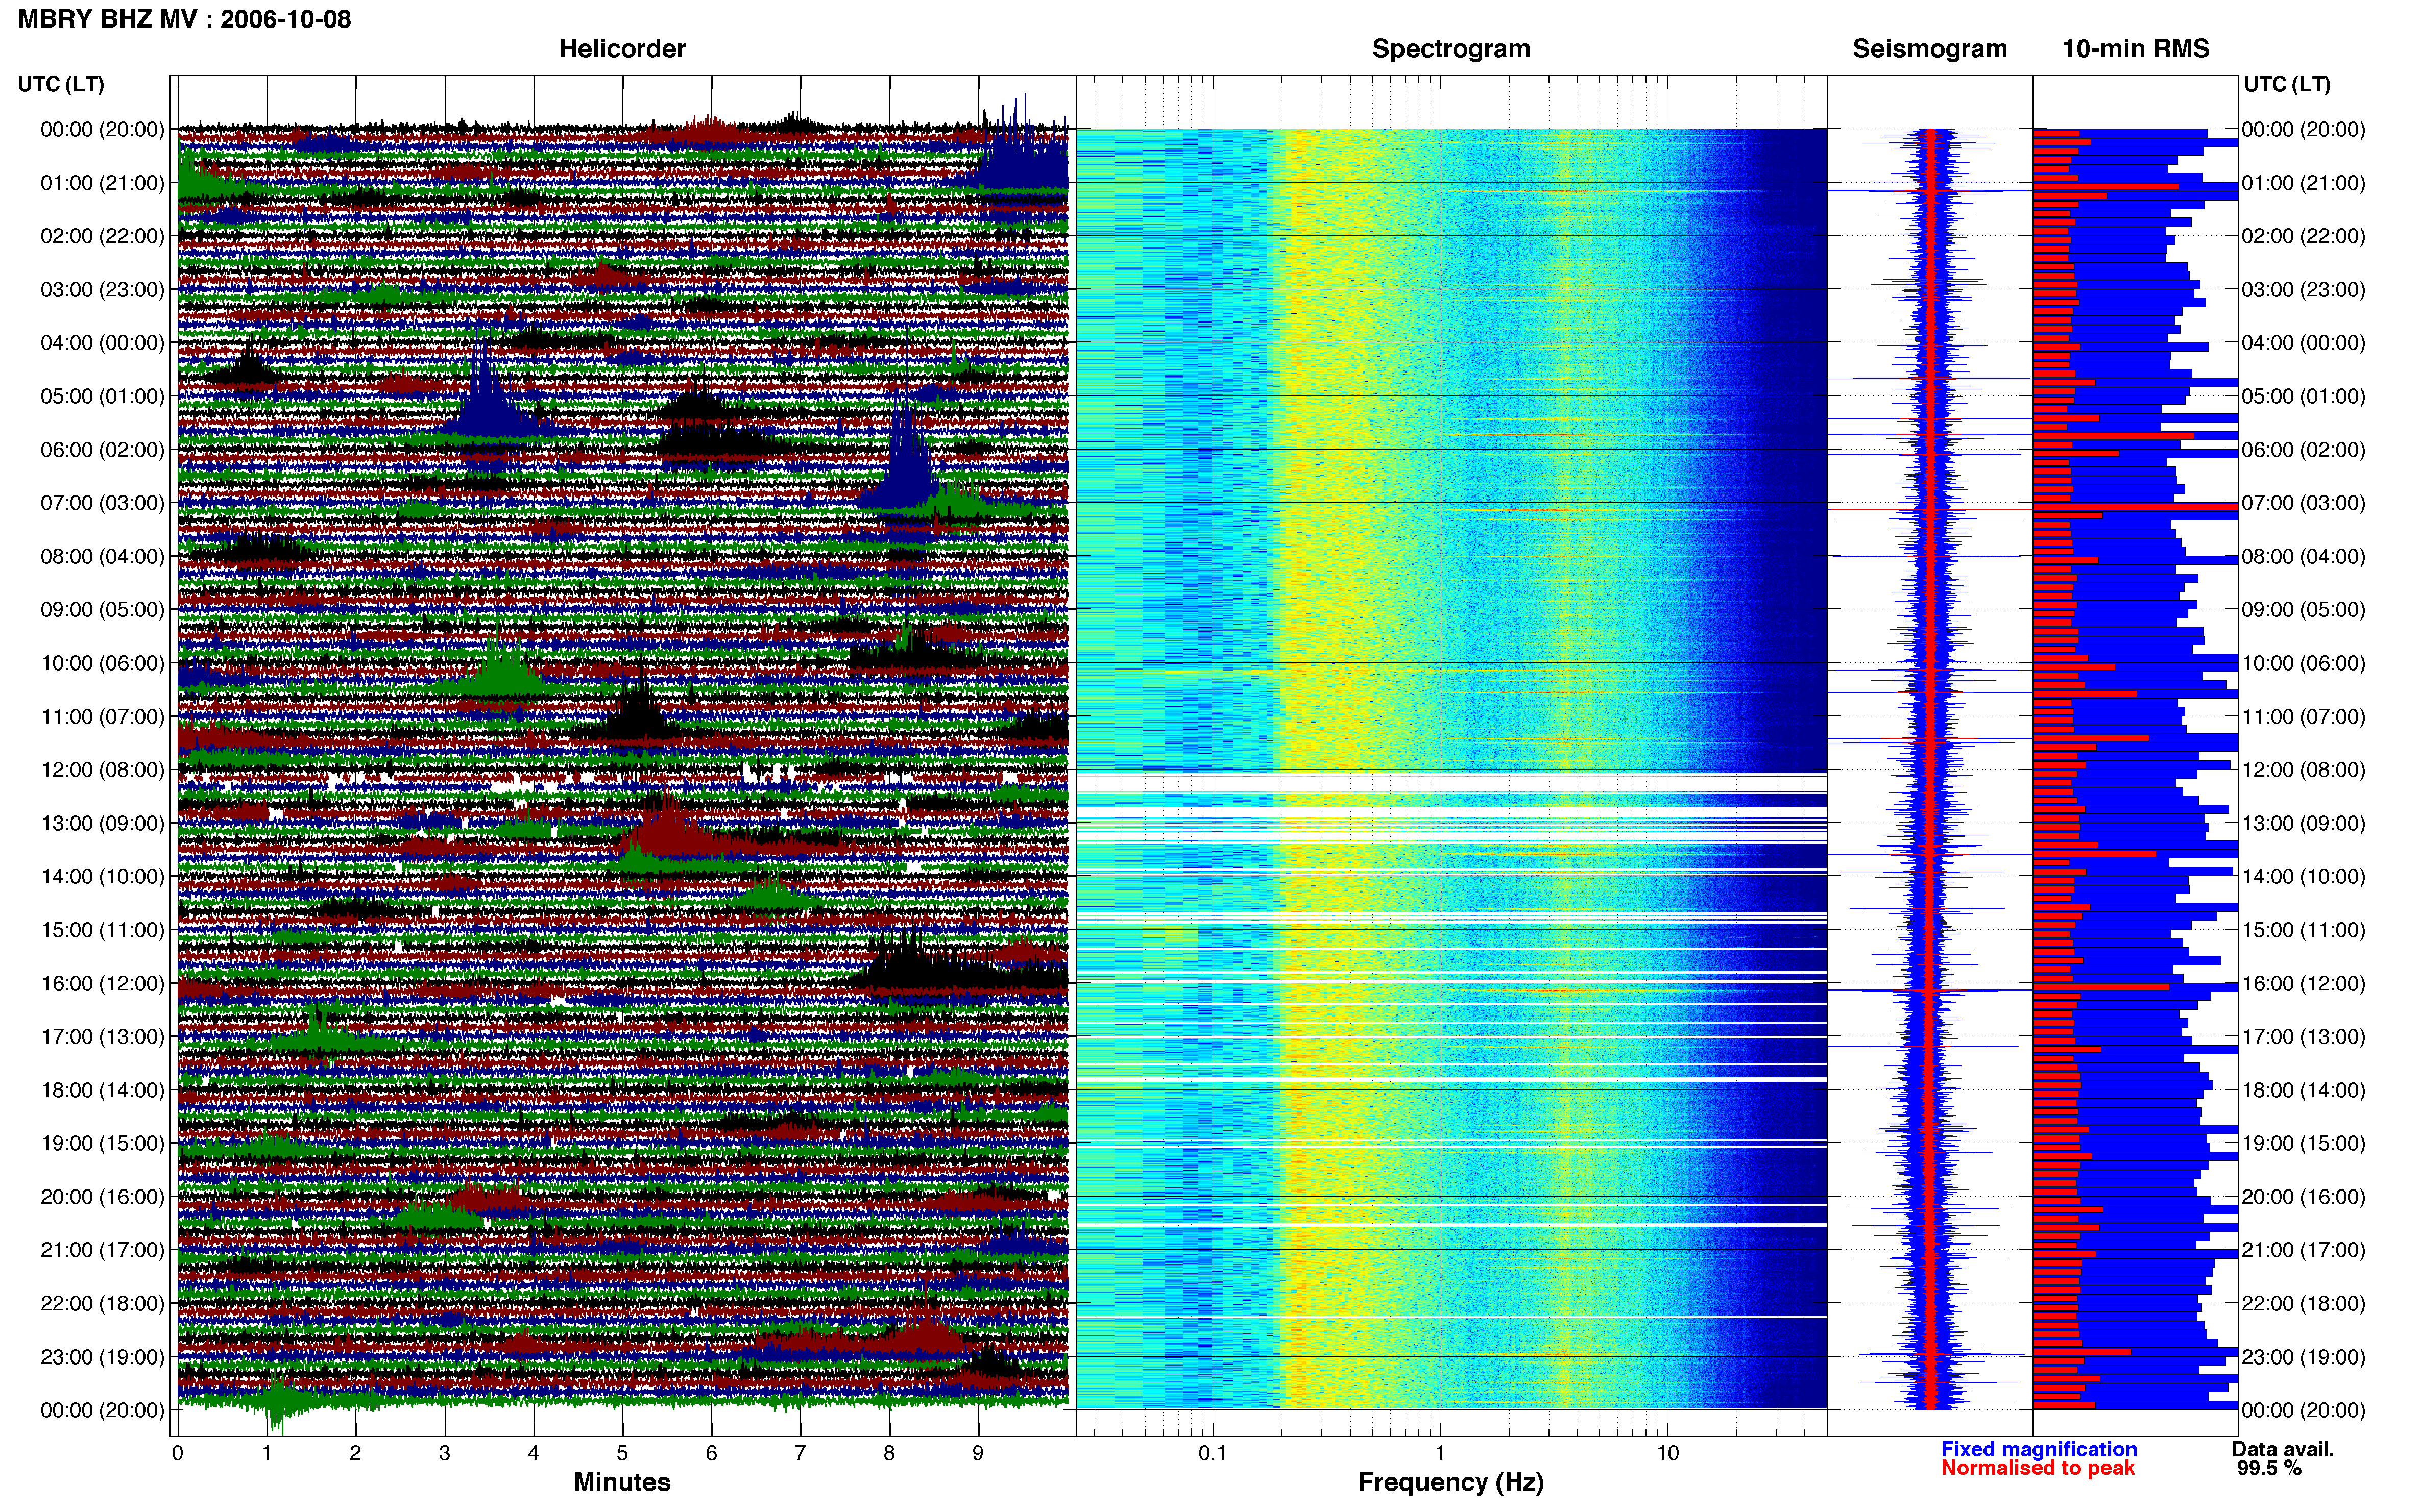The image size is (2420, 1512).
Task: Click '19:00 (15:00)' on the RMS time axis
Action: (x=2303, y=1143)
